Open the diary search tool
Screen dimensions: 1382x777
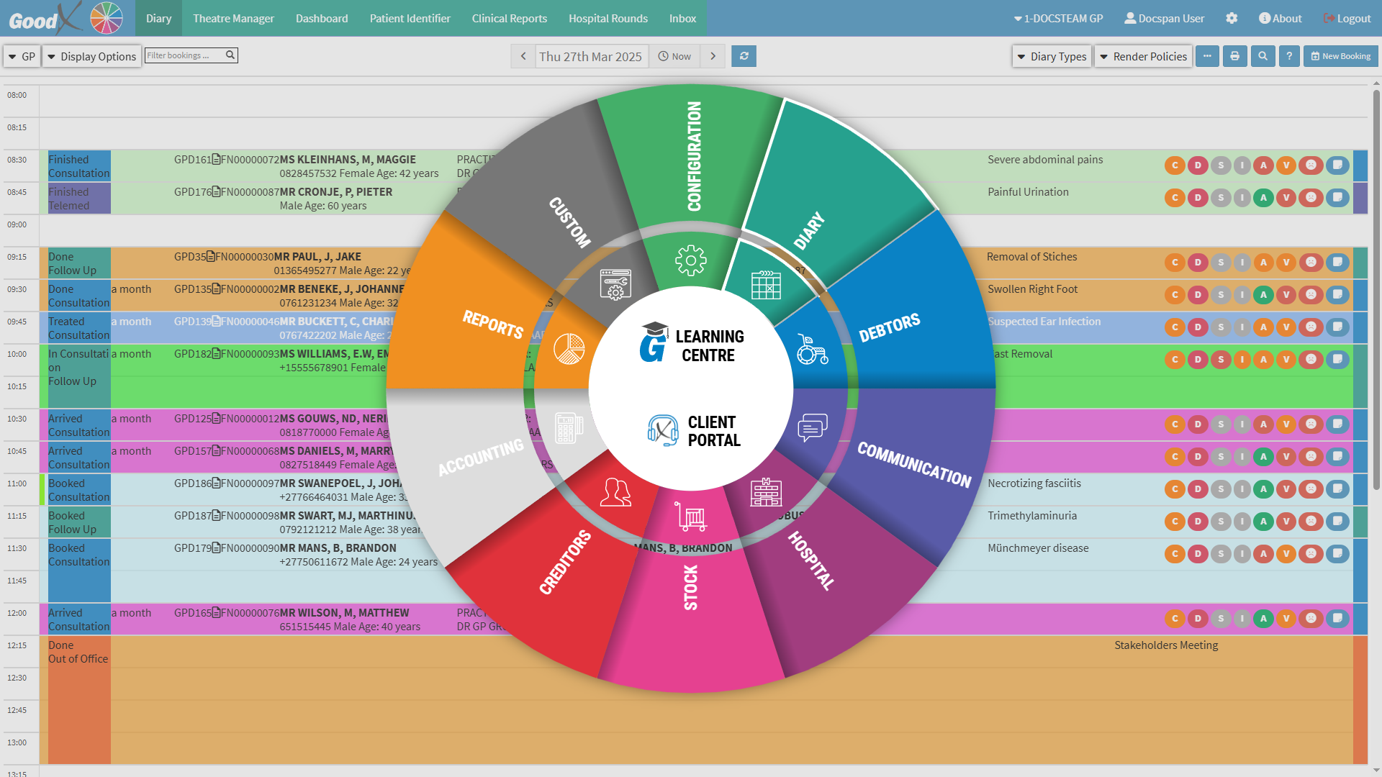click(x=1263, y=56)
